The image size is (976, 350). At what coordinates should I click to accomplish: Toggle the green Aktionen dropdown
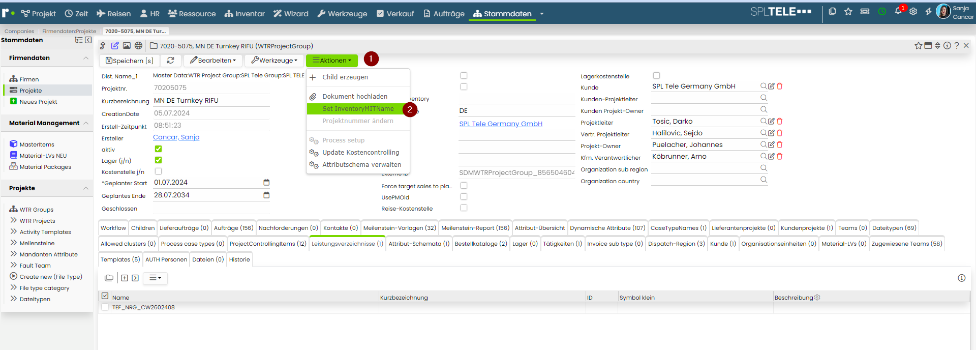(x=332, y=61)
